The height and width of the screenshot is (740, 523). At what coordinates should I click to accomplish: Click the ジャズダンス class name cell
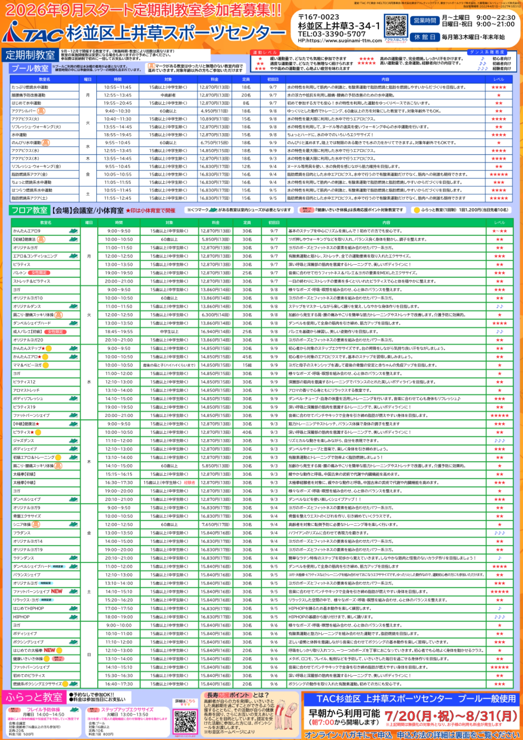(45, 441)
